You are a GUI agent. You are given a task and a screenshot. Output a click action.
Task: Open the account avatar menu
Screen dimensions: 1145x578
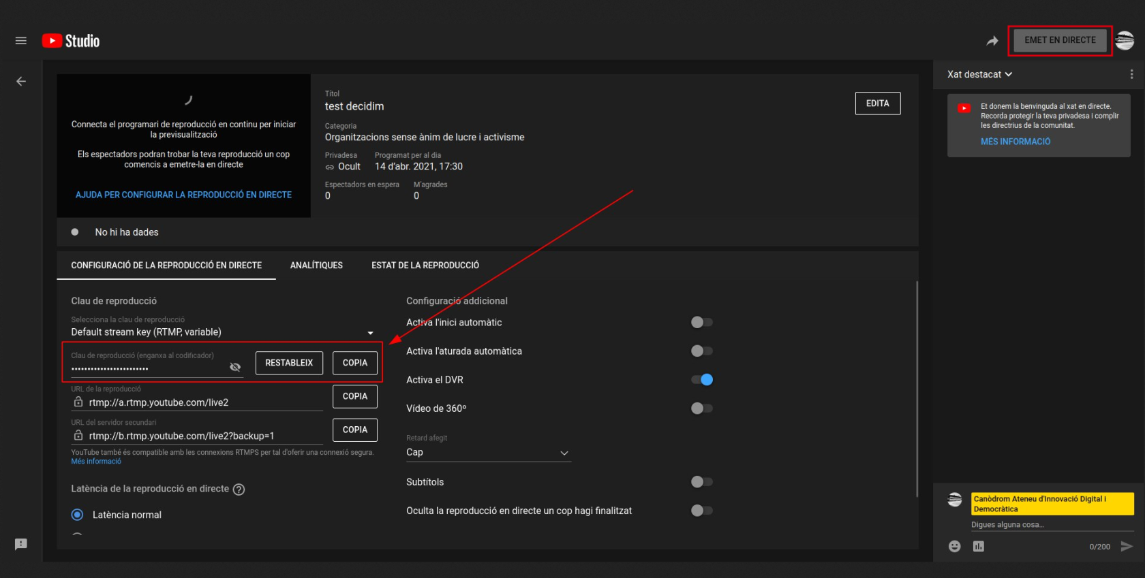pos(1125,41)
